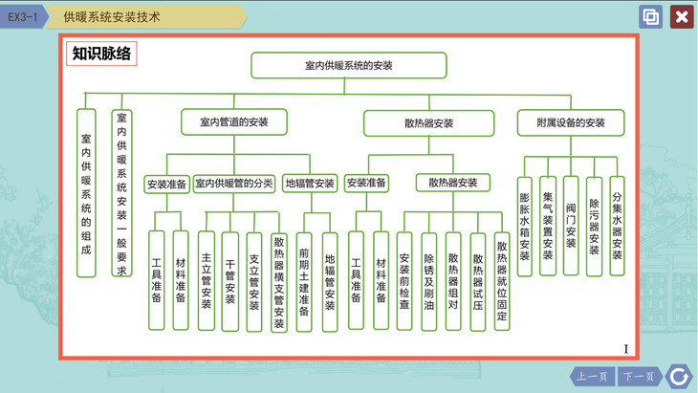The image size is (698, 393).
Task: Select node 室内供暖管的分类
Action: (233, 184)
